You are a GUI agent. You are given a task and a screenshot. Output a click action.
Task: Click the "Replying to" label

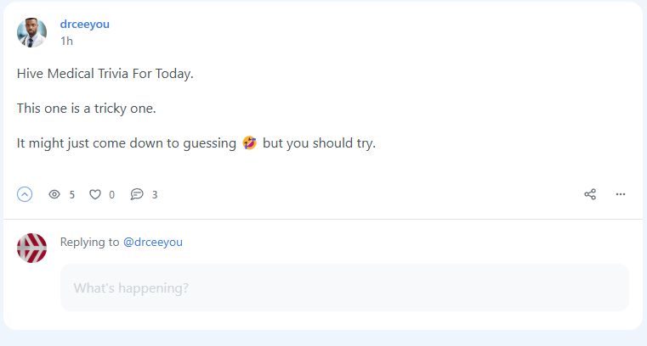click(89, 242)
